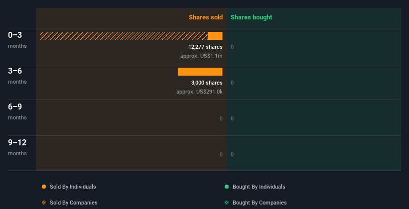This screenshot has height=209, width=409.
Task: Click the 'Sold By Companies' hatched legend icon
Action: 44,203
